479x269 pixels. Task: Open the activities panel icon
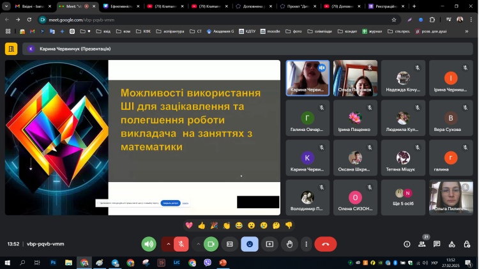tap(453, 243)
